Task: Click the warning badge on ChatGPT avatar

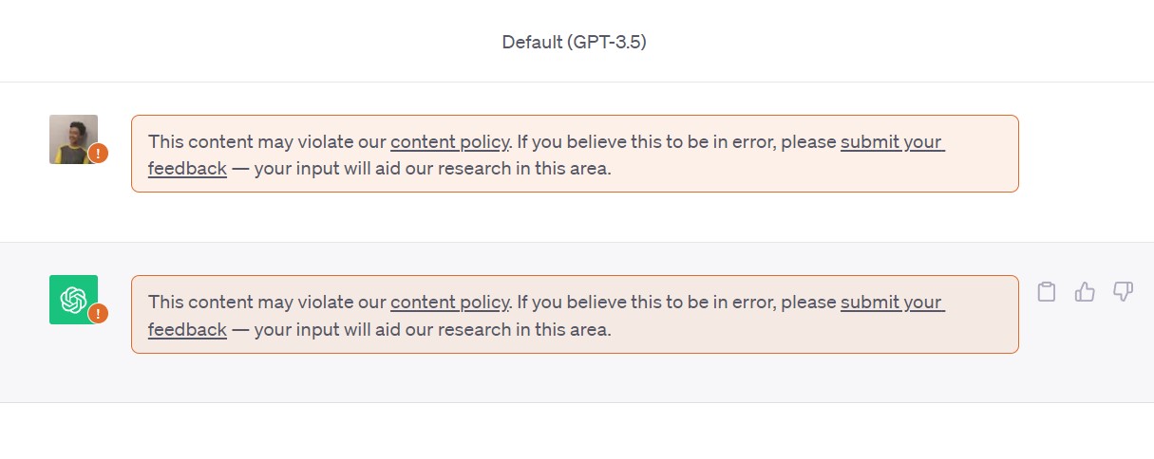Action: (98, 313)
